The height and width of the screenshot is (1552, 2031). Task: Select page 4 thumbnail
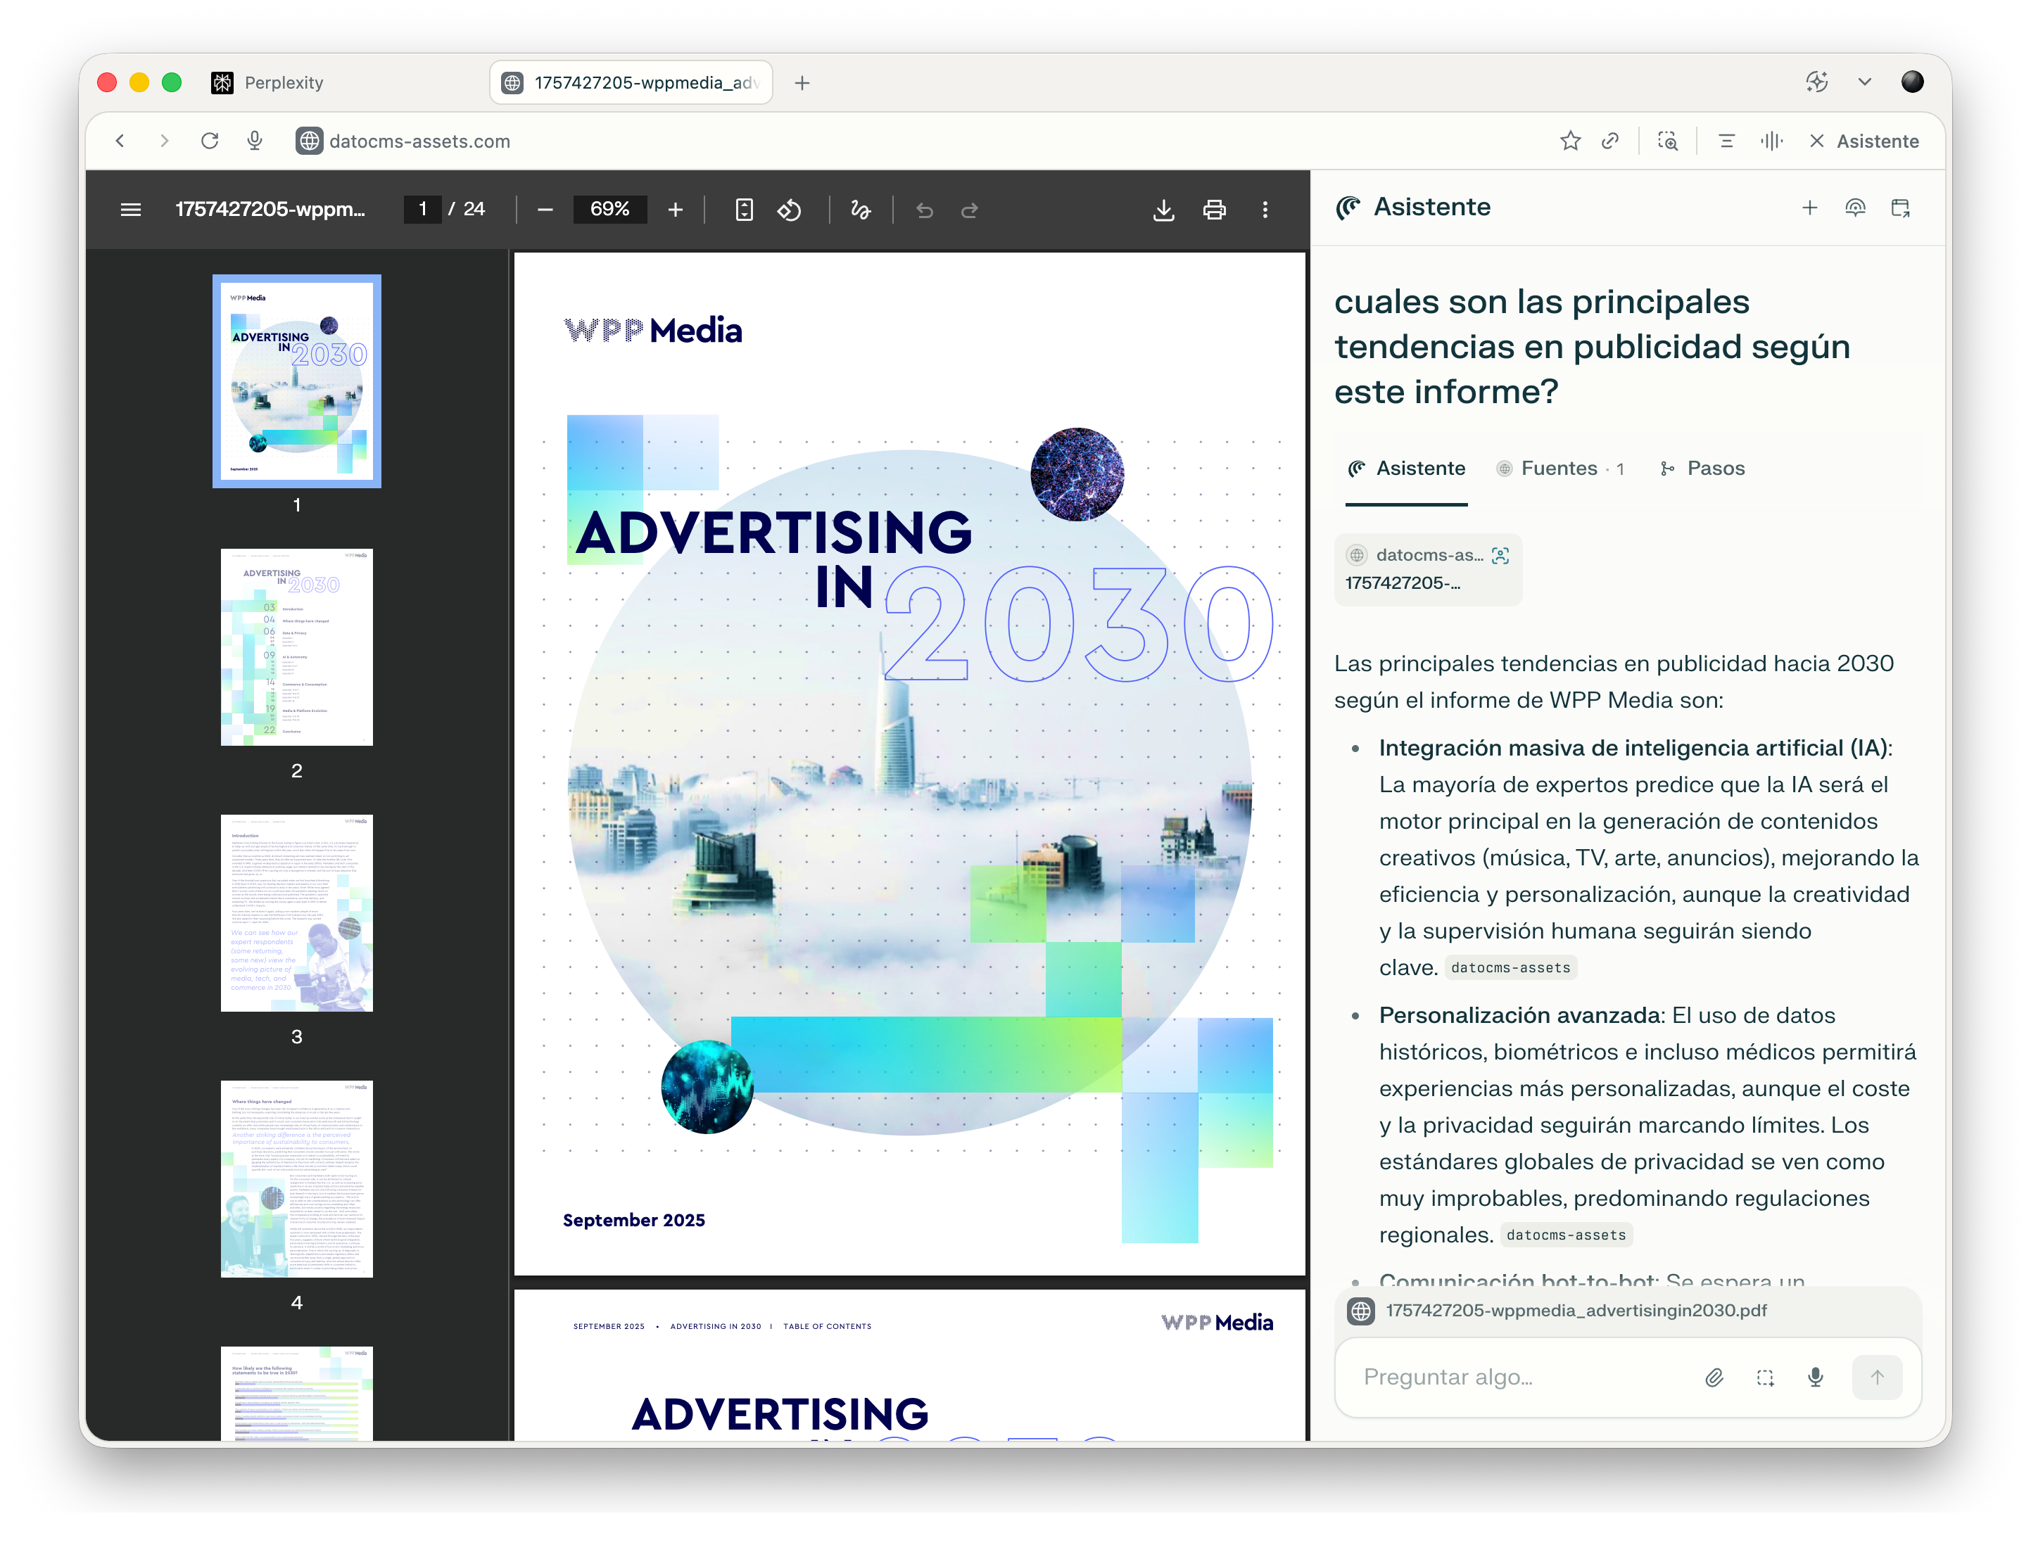pos(296,1179)
